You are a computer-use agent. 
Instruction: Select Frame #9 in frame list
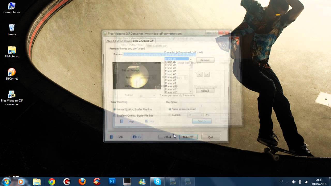[177, 83]
